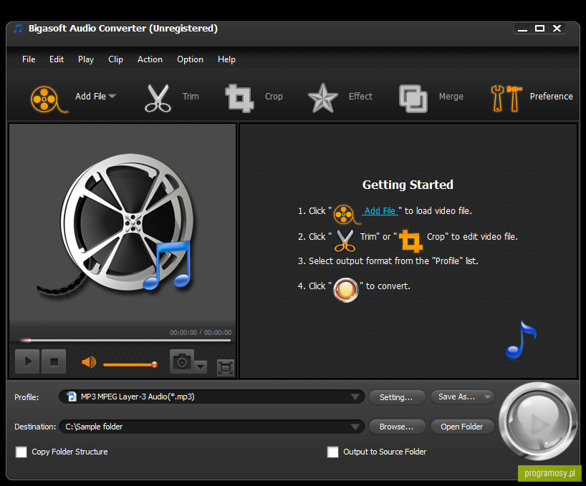This screenshot has width=586, height=486.
Task: Select the Trim scissors icon in toolbar
Action: pos(158,98)
